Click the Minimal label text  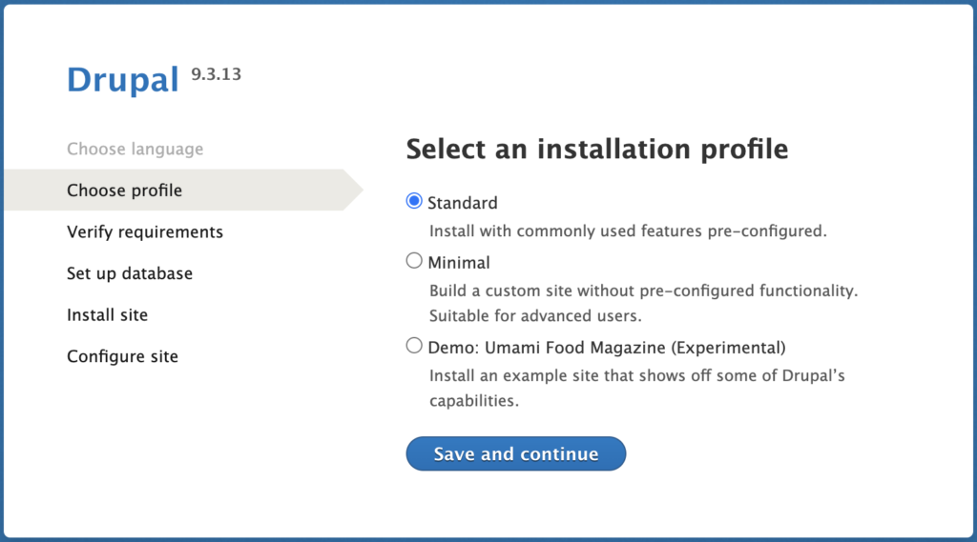(x=459, y=263)
